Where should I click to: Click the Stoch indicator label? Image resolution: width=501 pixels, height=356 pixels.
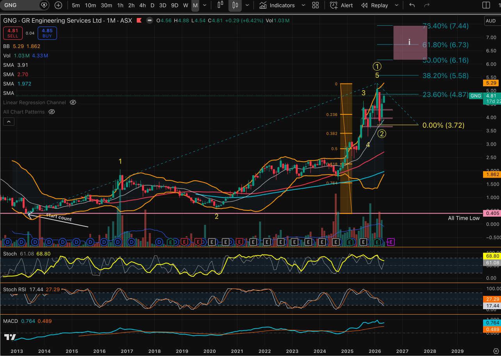10,254
